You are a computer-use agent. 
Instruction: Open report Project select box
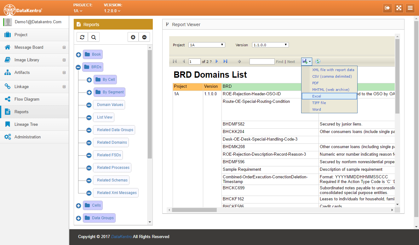207,45
